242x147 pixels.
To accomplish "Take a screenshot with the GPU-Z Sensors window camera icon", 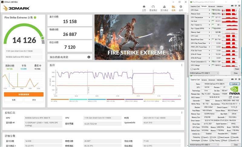I will click(x=232, y=6).
